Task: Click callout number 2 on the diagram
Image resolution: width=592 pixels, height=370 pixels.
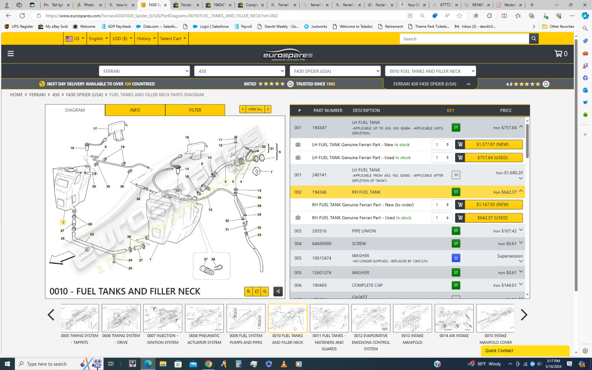Action: pyautogui.click(x=63, y=222)
